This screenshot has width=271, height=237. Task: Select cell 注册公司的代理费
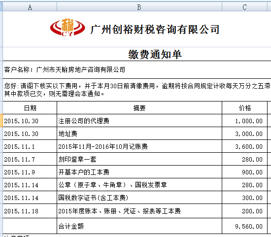pos(139,121)
